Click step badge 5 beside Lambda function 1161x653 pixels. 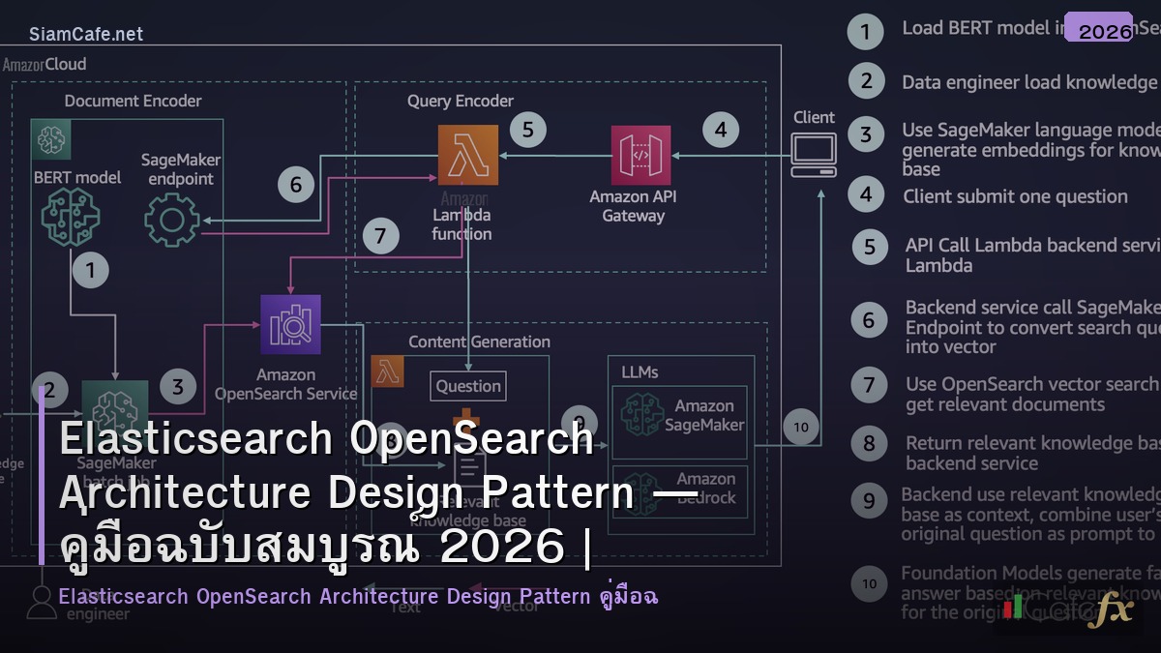pyautogui.click(x=527, y=129)
